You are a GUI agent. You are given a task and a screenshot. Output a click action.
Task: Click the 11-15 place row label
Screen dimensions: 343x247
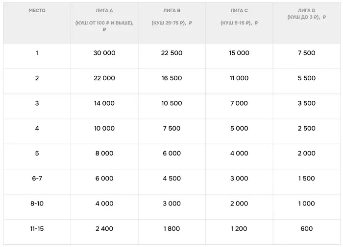(x=37, y=228)
